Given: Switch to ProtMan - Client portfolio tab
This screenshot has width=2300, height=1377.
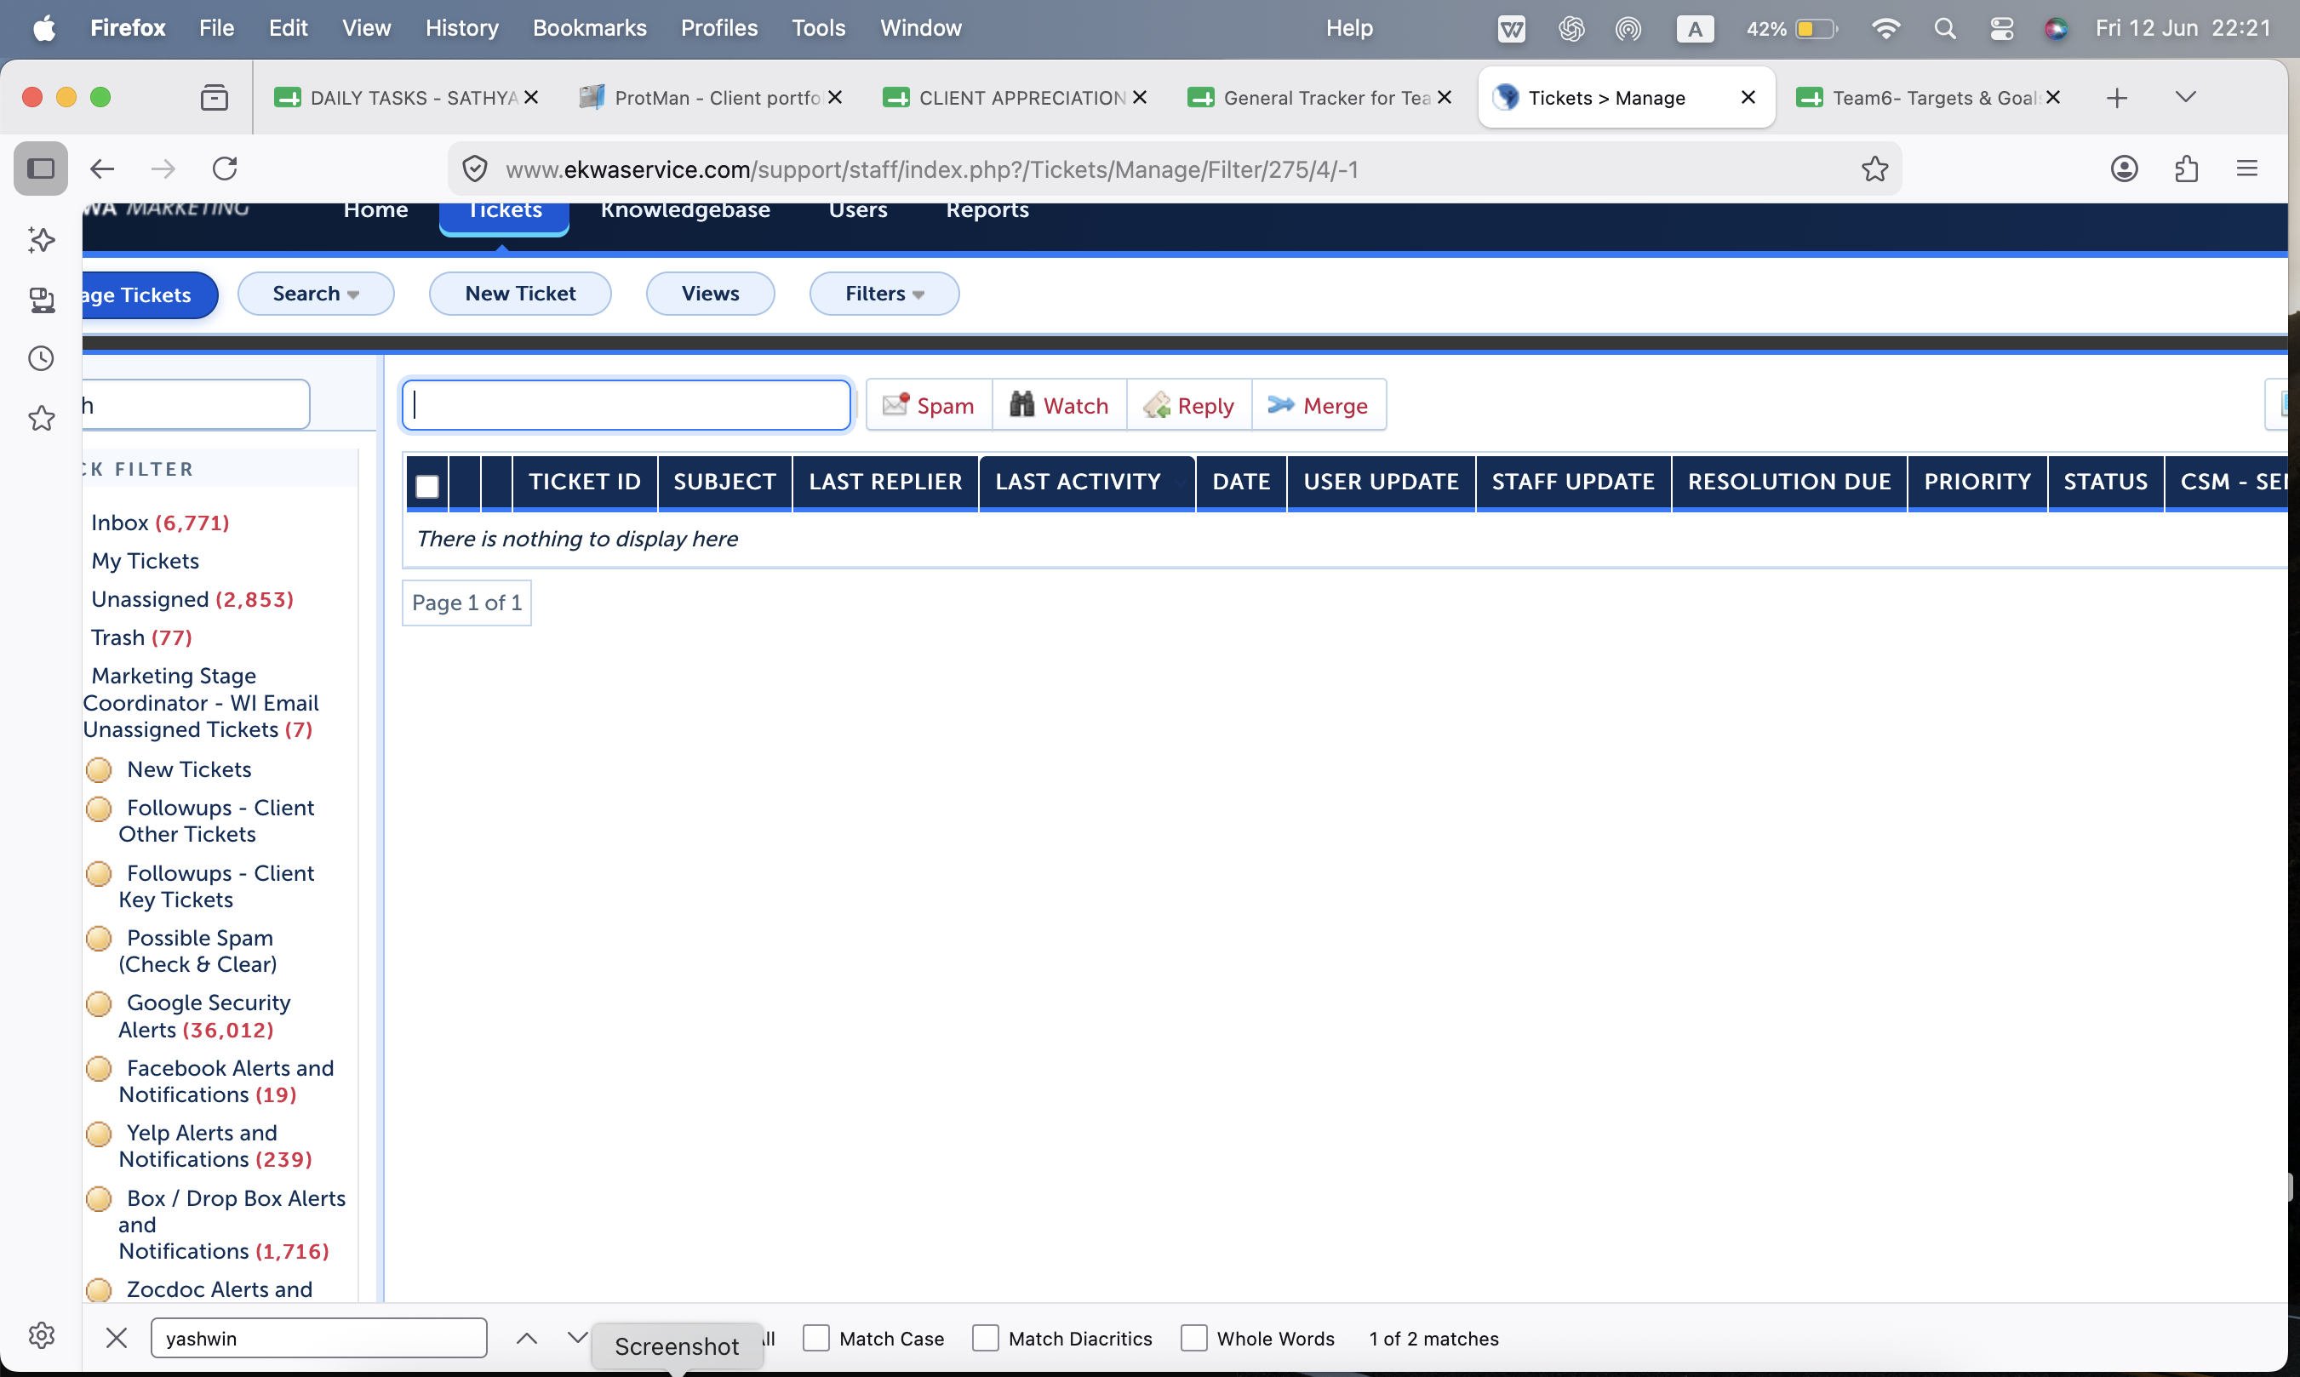Looking at the screenshot, I should tap(710, 97).
